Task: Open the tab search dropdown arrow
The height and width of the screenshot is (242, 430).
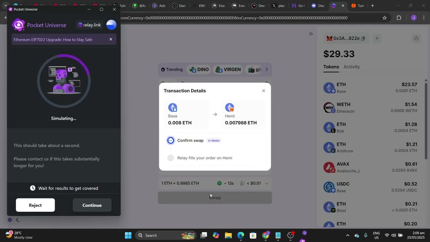Action: (5, 6)
